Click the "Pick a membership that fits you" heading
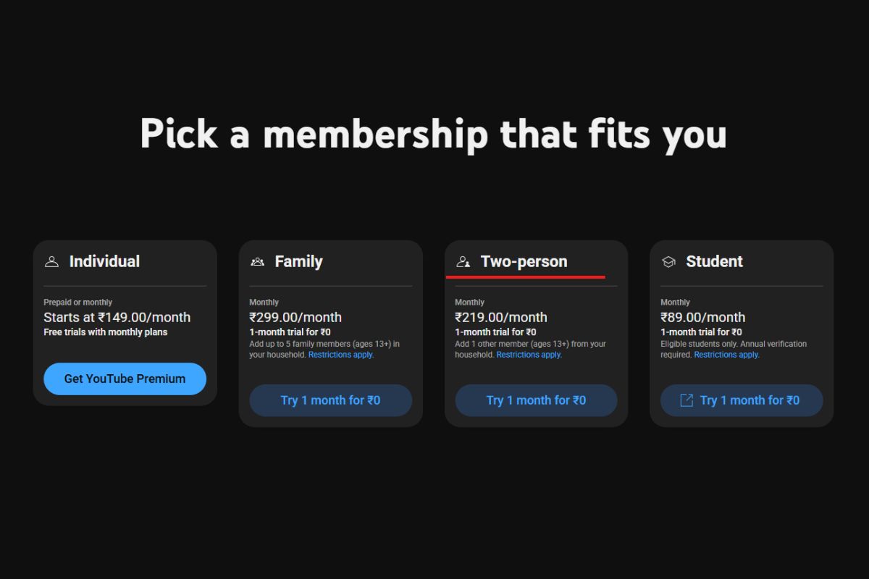This screenshot has width=869, height=579. tap(433, 134)
